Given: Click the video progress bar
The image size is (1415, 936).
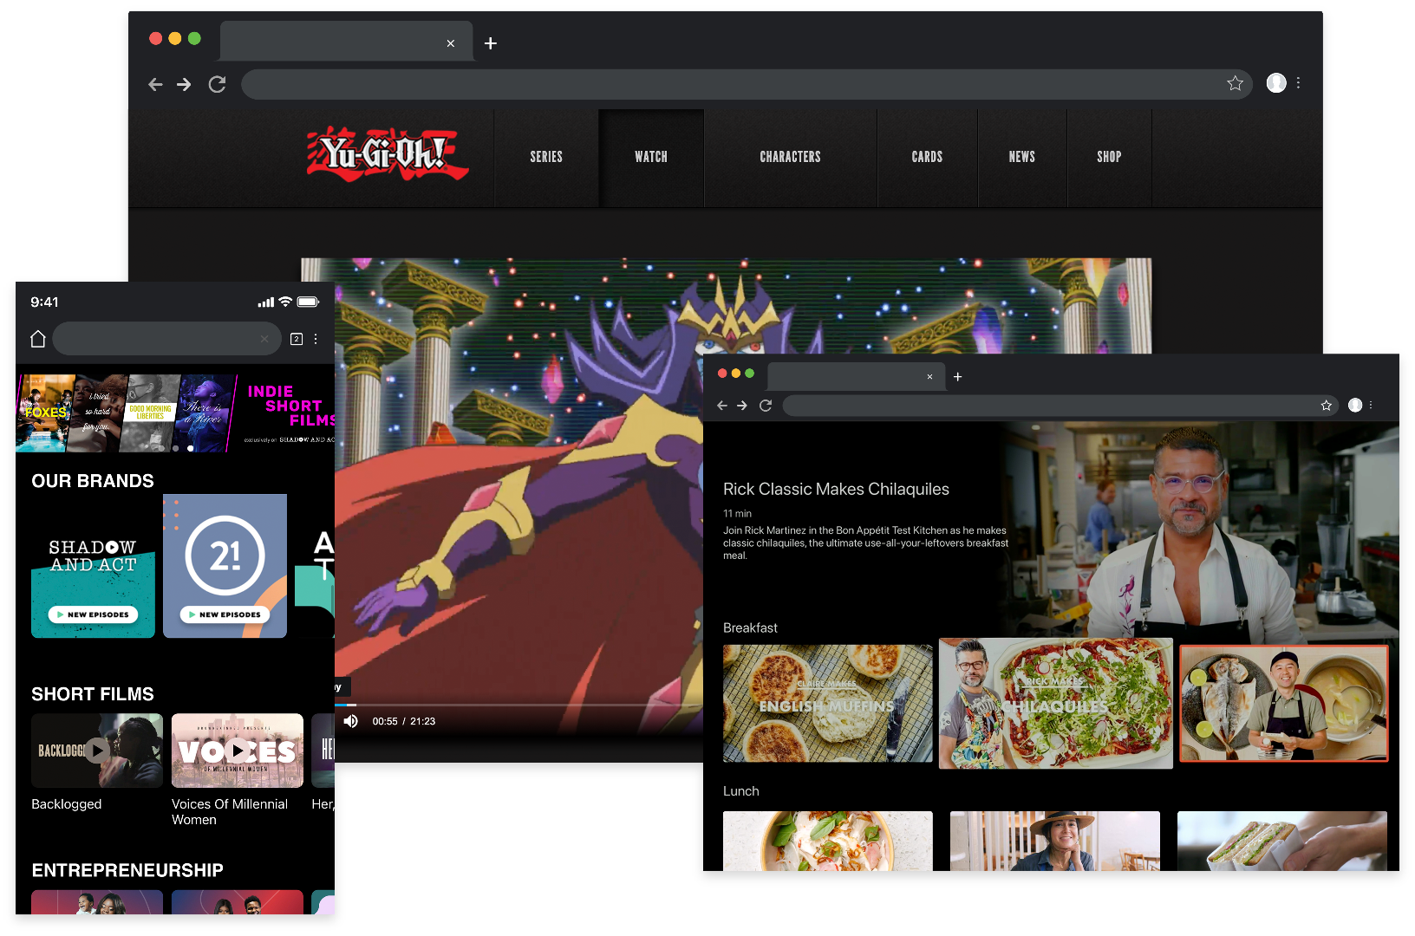Looking at the screenshot, I should coord(520,705).
